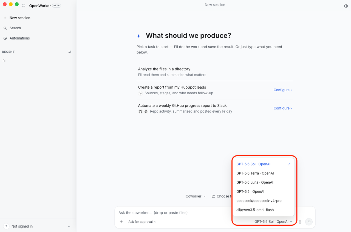Open the Ask for approval dropdown
Screen dimensions: 351x232
coord(142,222)
